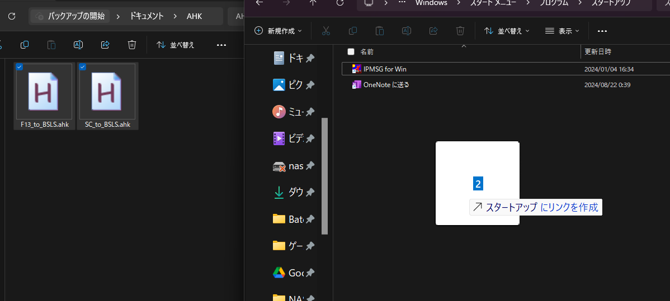Open 表示 view dropdown in the Startup window

pos(562,31)
